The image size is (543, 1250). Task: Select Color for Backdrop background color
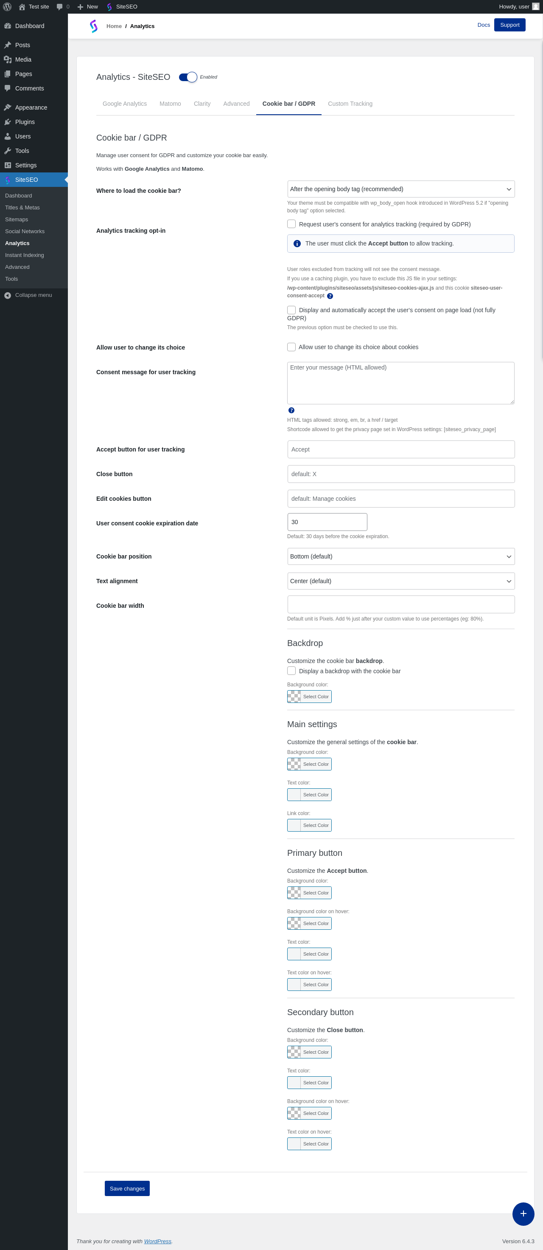pyautogui.click(x=309, y=696)
